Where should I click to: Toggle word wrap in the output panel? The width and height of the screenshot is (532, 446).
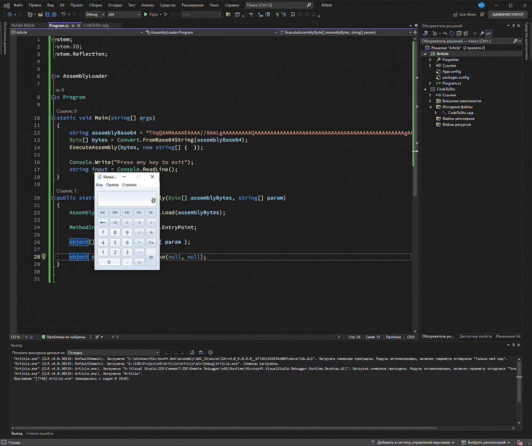click(200, 352)
